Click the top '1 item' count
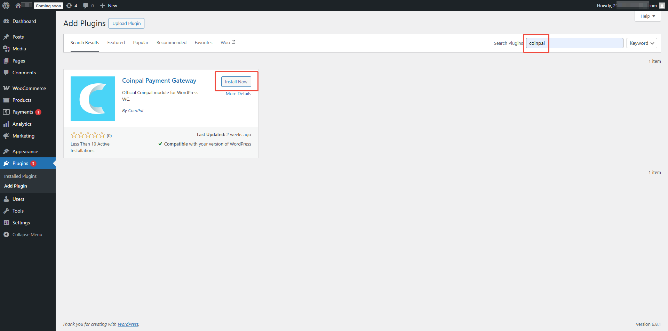The image size is (668, 331). click(654, 61)
